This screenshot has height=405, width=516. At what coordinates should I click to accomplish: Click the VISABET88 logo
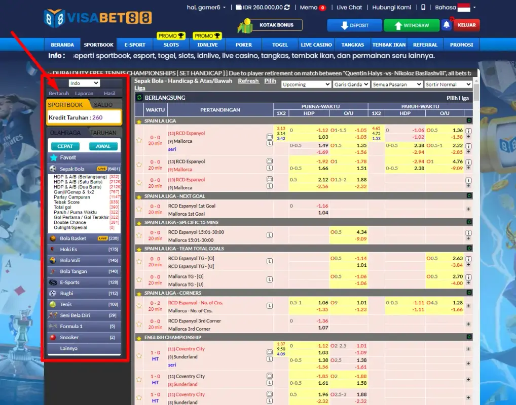coord(98,18)
